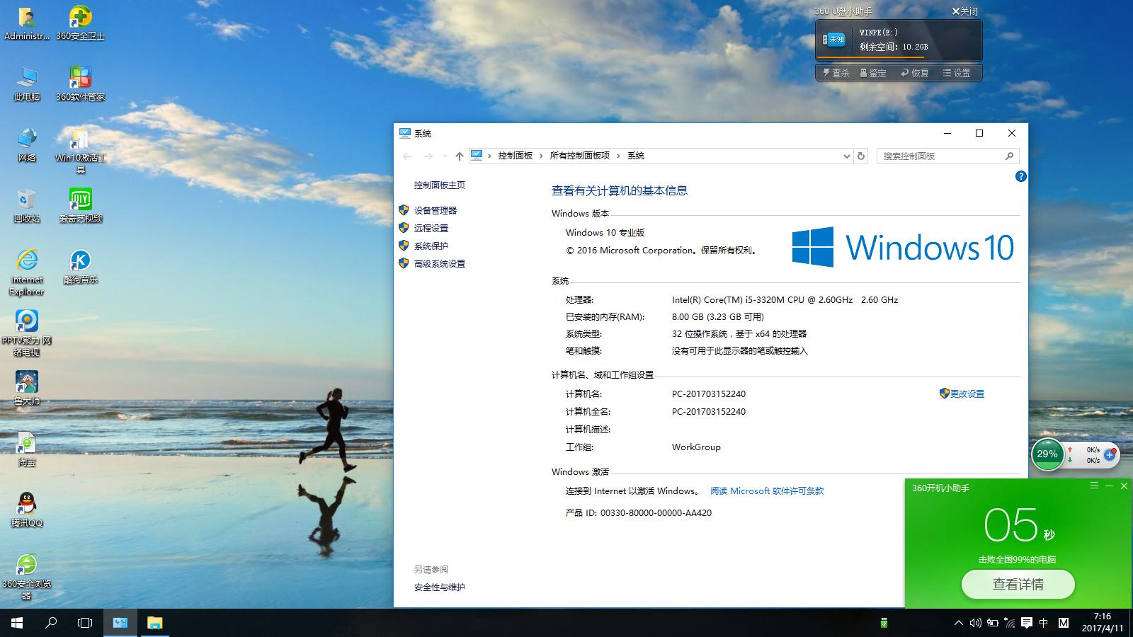Open taskbar search magnifier
This screenshot has width=1133, height=637.
[x=51, y=623]
